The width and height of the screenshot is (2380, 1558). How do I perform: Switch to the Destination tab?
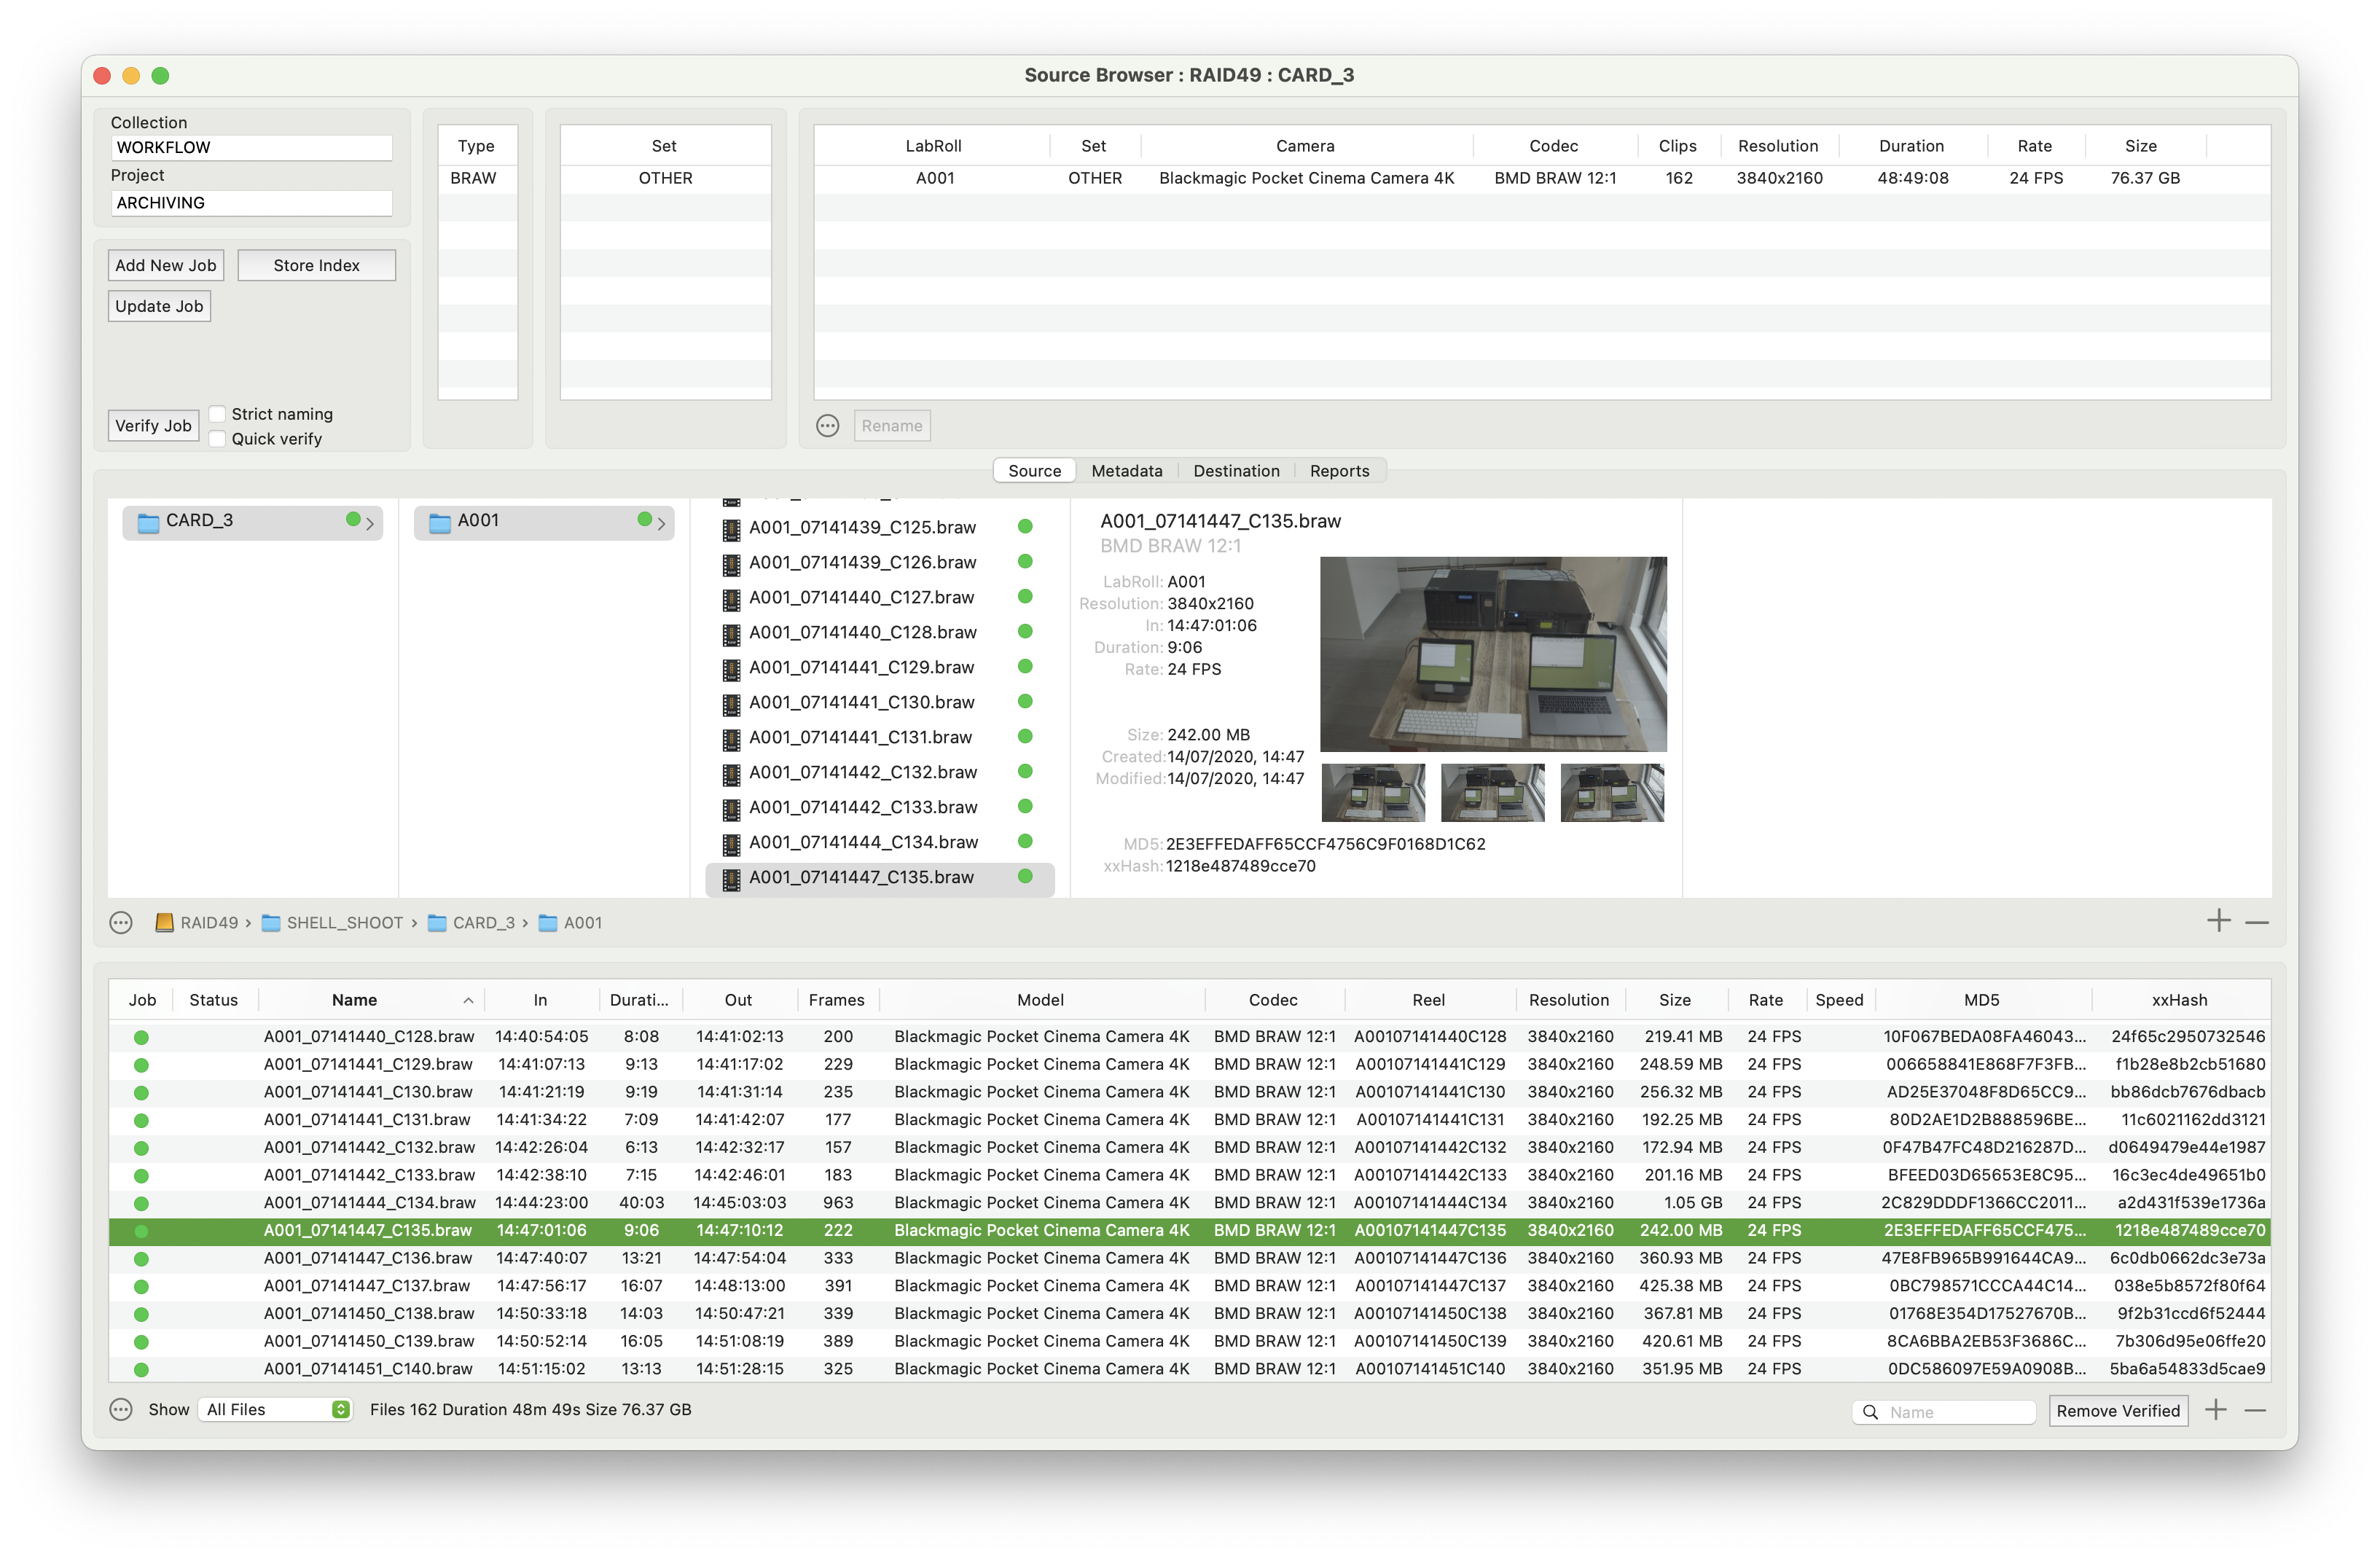click(x=1236, y=471)
